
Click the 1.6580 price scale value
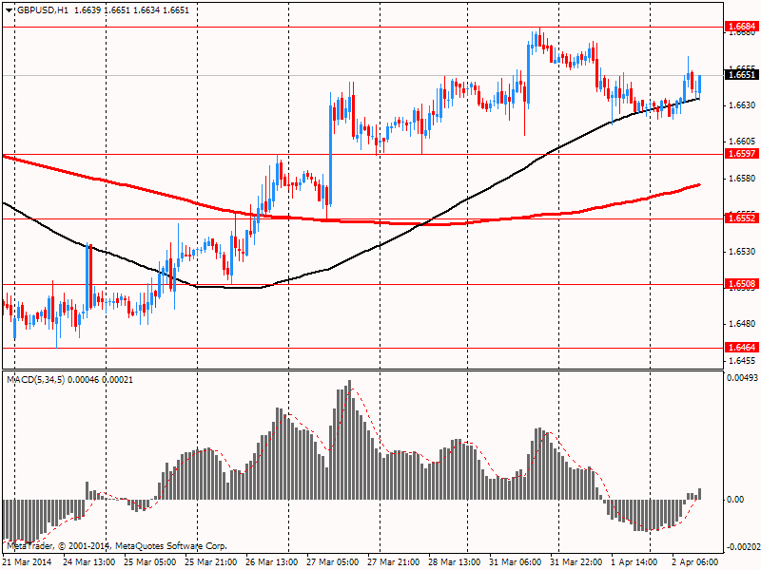742,179
